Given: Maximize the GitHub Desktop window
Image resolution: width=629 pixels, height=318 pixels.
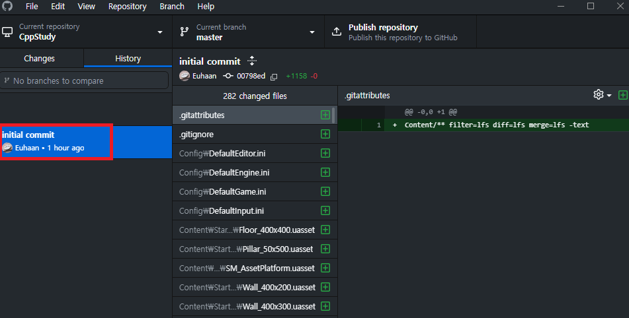Looking at the screenshot, I should [x=591, y=6].
